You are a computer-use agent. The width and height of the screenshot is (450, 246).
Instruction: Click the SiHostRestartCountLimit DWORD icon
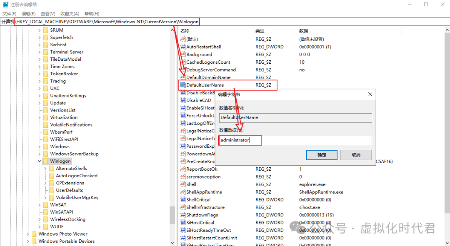point(182,238)
